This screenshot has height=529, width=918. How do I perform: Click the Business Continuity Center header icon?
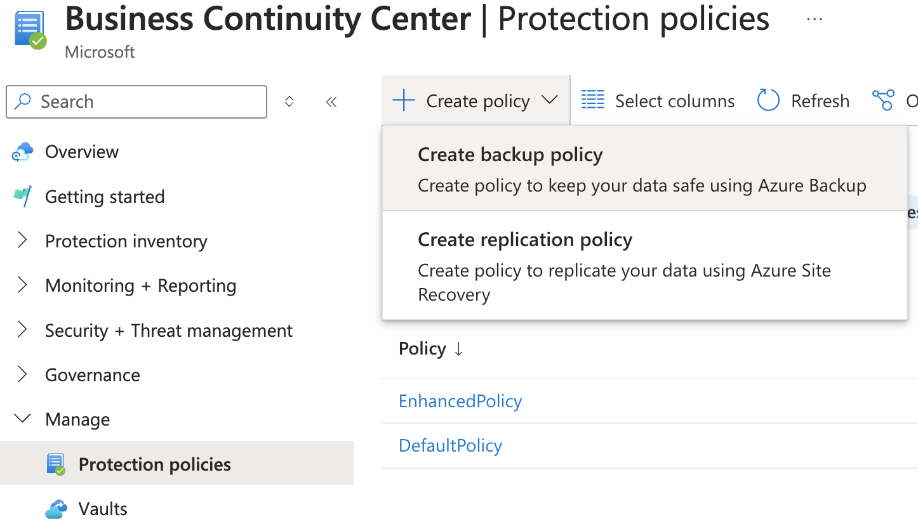pyautogui.click(x=29, y=29)
